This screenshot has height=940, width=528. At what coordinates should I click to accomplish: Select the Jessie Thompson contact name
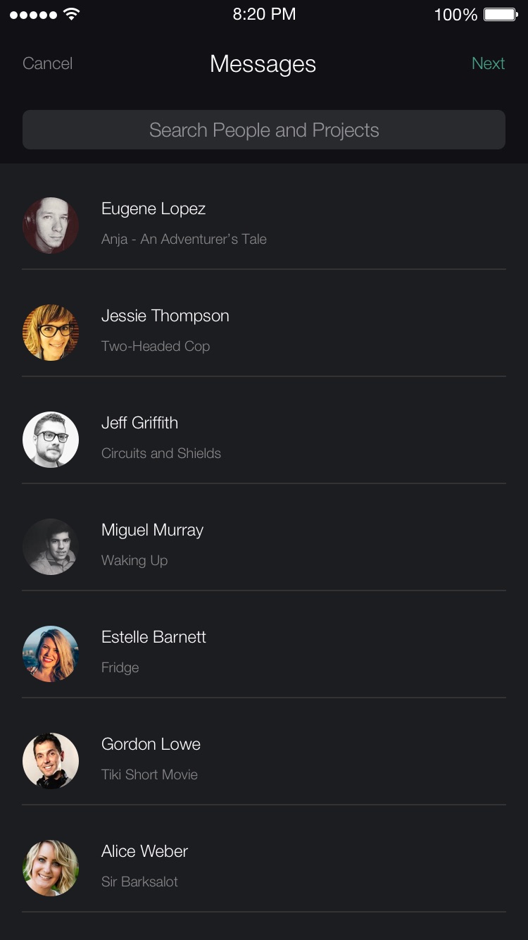point(165,316)
